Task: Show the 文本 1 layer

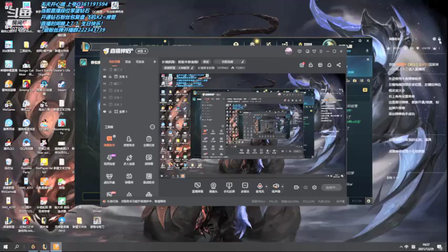Action: (x=105, y=97)
